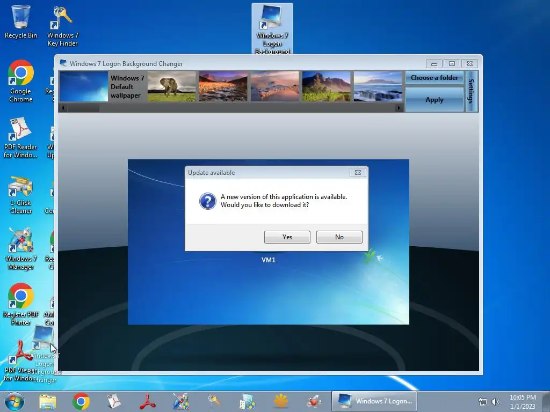
Task: Click the thumbnail strip scrollbar handle
Action: 83,108
